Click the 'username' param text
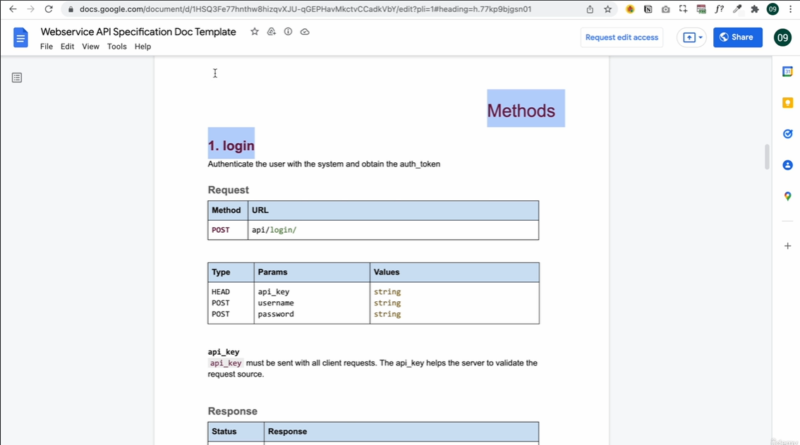This screenshot has height=445, width=800. [276, 303]
